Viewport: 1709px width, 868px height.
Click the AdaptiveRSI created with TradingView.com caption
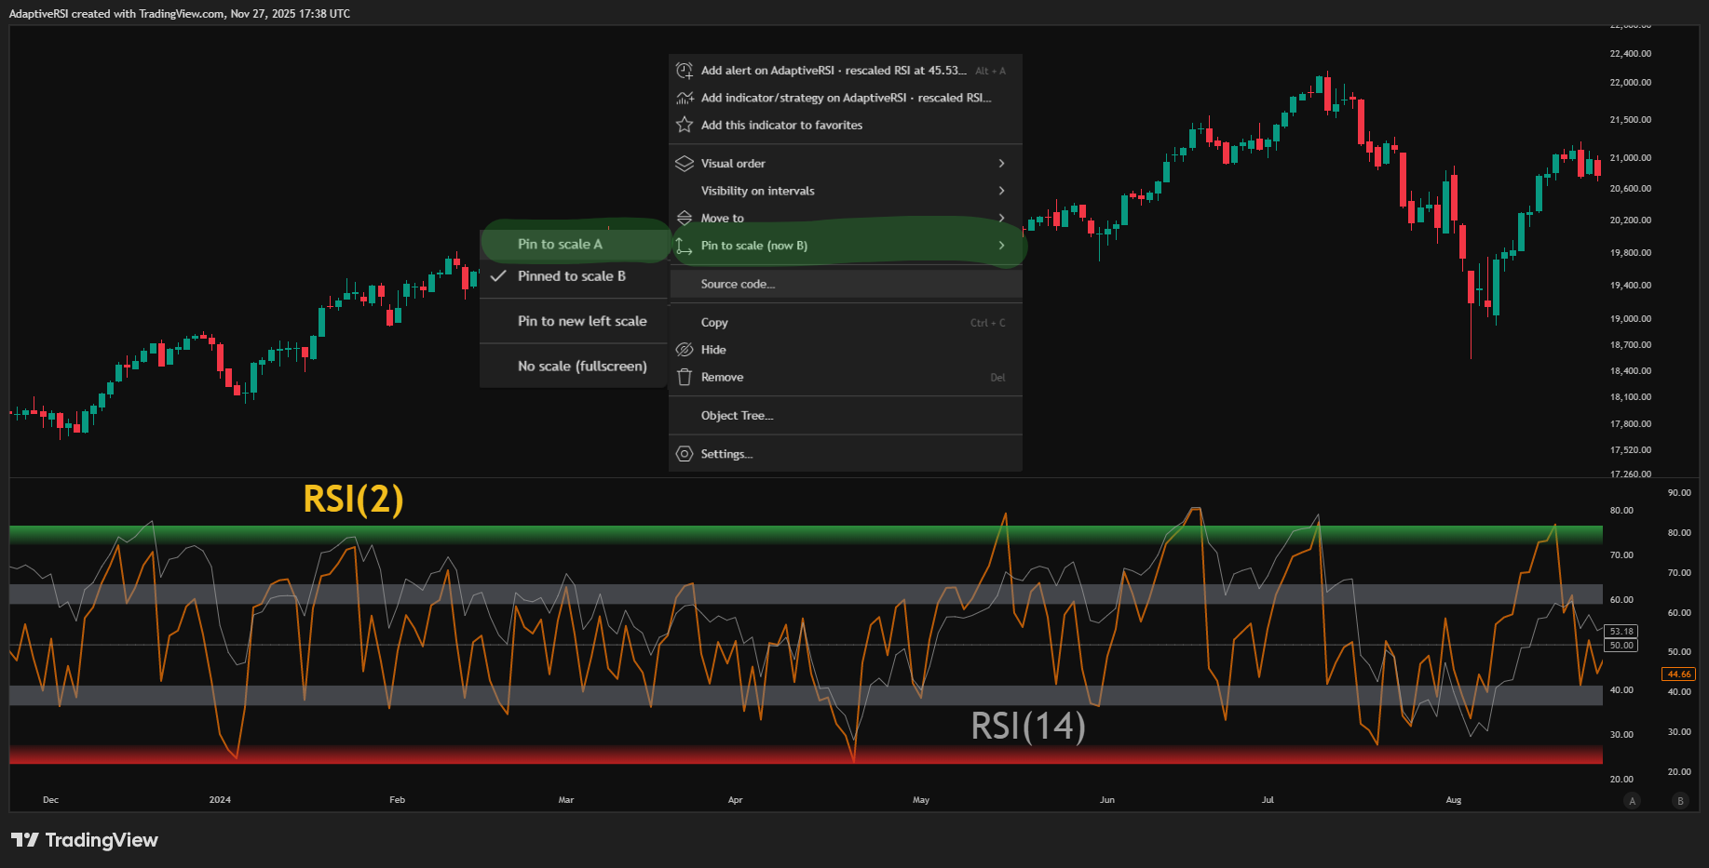(180, 14)
